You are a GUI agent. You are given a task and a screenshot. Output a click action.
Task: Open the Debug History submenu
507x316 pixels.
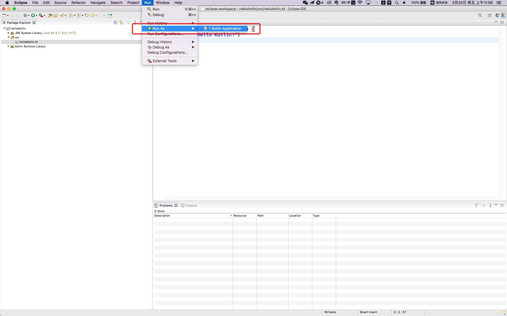(x=170, y=42)
